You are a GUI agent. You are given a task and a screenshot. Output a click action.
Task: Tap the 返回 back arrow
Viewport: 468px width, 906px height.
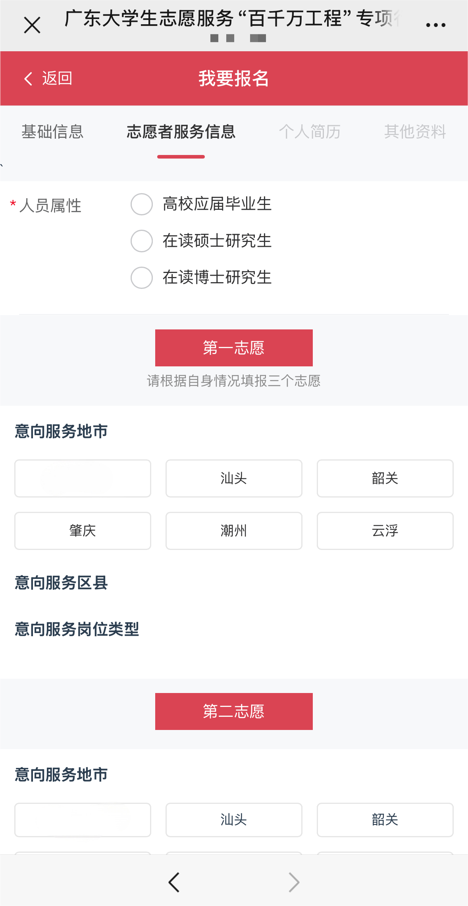[x=48, y=78]
